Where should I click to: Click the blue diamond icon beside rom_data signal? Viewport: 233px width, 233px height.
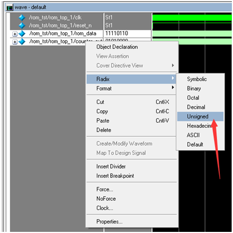[x=22, y=33]
